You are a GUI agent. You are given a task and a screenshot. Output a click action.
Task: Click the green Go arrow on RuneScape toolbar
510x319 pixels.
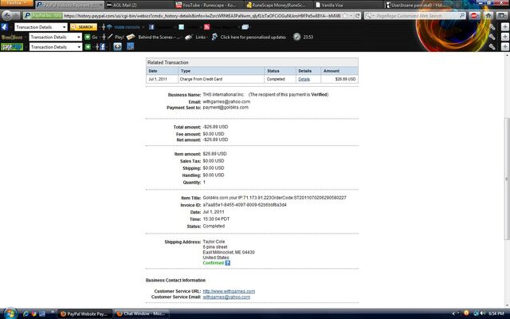(88, 37)
